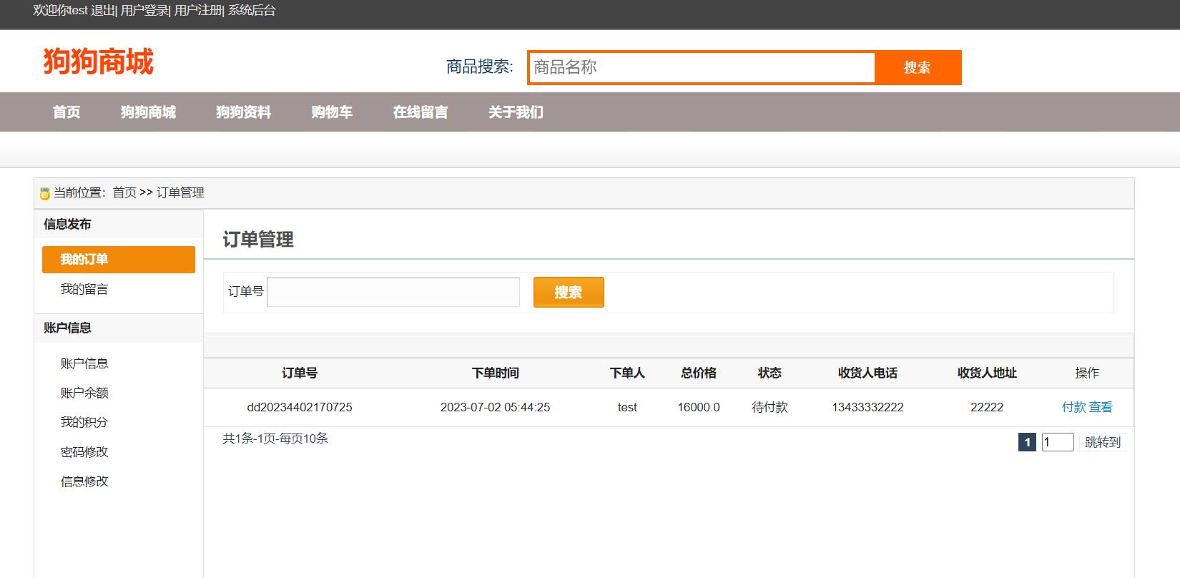Click the location icon beside 当前位置
Image resolution: width=1180 pixels, height=578 pixels.
44,193
